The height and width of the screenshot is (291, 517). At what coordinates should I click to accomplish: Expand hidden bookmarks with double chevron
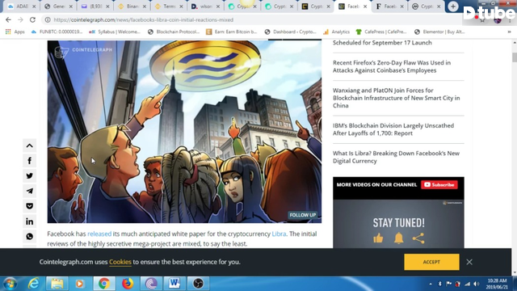pyautogui.click(x=509, y=32)
